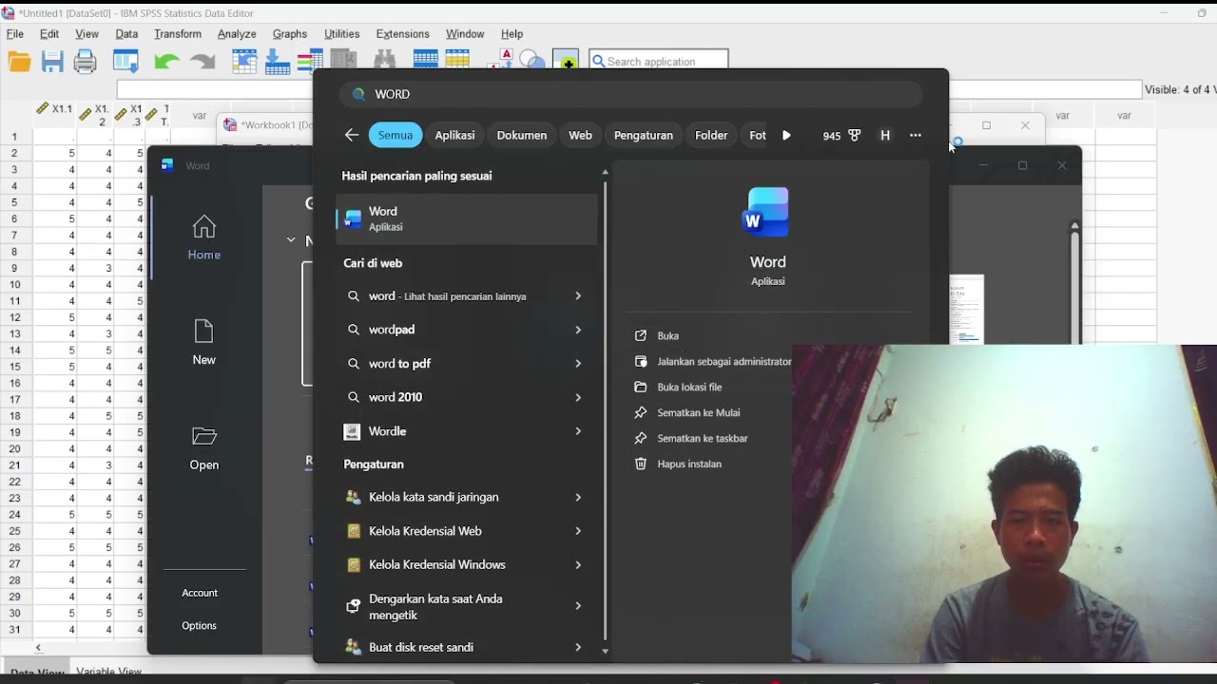1217x684 pixels.
Task: Click the WORD search text field
Action: point(631,94)
